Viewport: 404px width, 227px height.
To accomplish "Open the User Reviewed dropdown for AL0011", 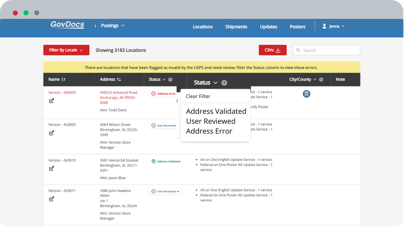I will coord(165,191).
